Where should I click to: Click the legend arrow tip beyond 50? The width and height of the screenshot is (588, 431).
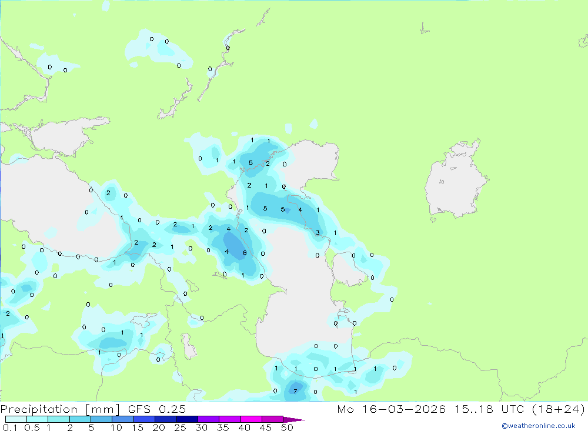click(294, 420)
